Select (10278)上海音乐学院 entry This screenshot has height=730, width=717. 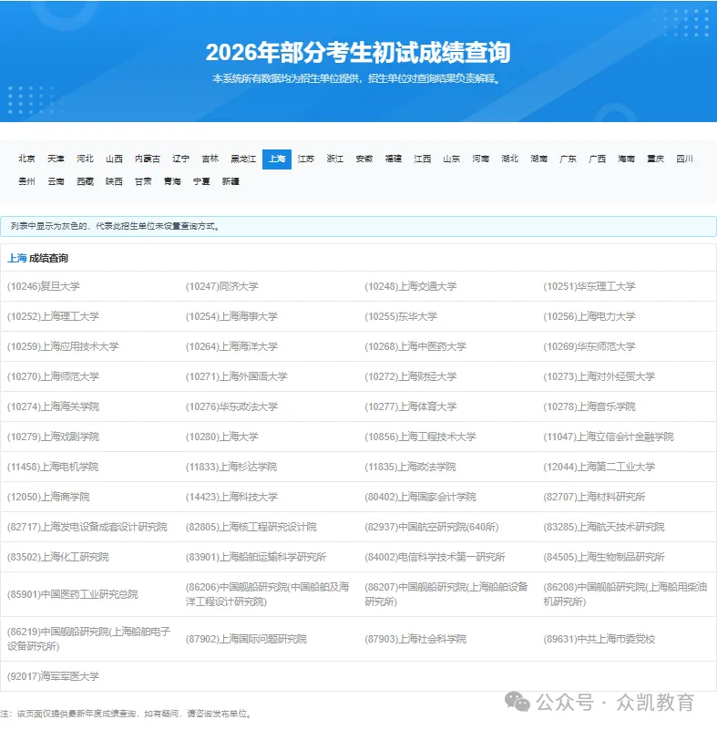pyautogui.click(x=589, y=406)
